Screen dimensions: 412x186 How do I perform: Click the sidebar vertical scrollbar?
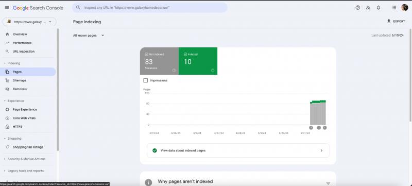[58, 89]
